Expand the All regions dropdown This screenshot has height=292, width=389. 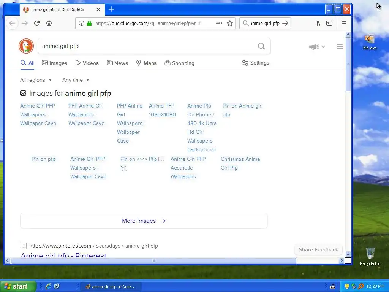pos(36,80)
